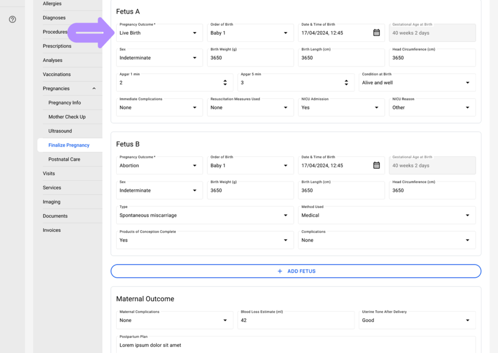
Task: Open calendar picker for Fetus A birth date
Action: coord(376,33)
